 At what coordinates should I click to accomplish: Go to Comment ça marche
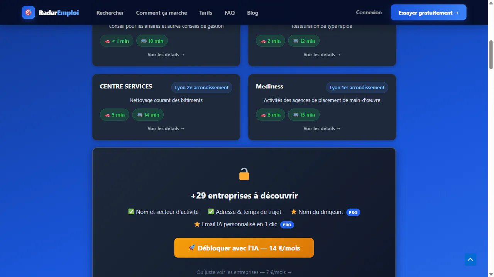[x=161, y=13]
